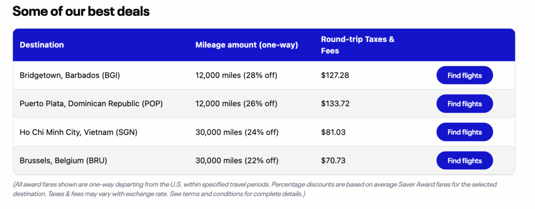Click the $127.28 taxes and fees amount

click(x=335, y=76)
